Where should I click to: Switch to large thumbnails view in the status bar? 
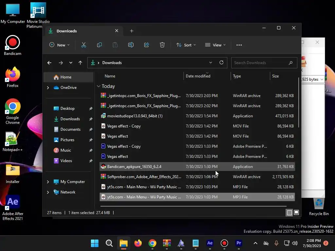(x=296, y=212)
